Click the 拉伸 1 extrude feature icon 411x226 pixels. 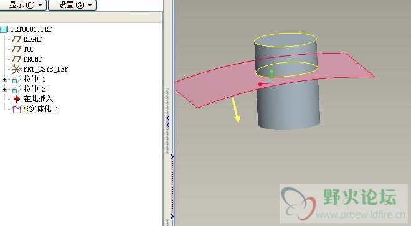coord(17,79)
